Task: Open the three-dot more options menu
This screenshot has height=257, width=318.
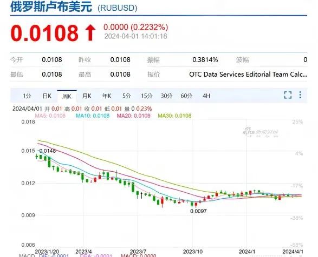Action: tap(300, 95)
